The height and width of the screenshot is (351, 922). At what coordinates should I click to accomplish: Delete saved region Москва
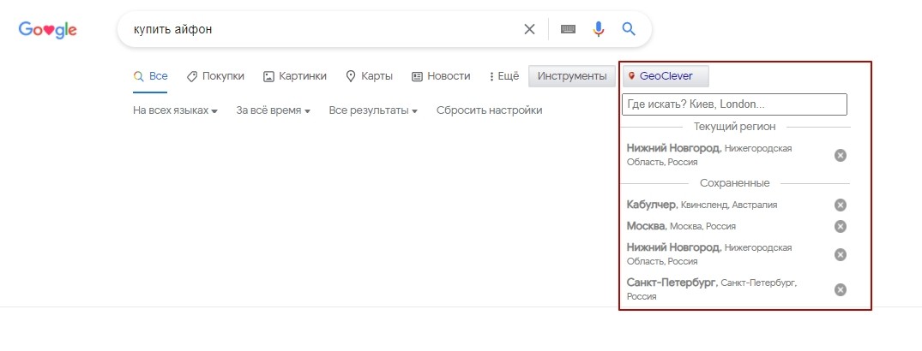[x=841, y=226]
